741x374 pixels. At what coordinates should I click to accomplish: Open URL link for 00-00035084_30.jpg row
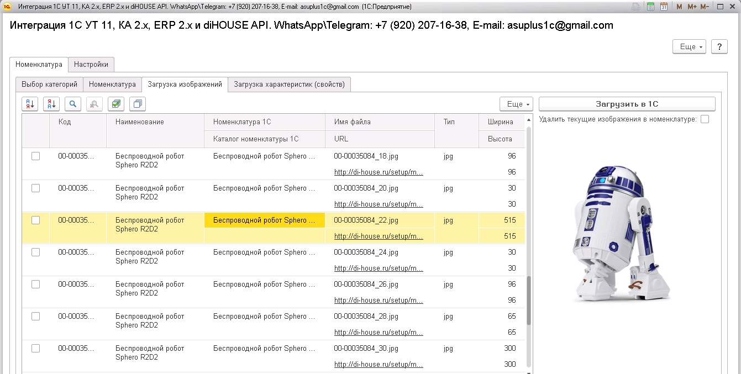[379, 365]
